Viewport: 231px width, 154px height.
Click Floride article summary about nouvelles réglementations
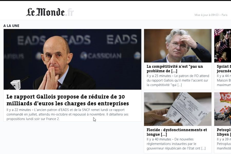coord(176,144)
